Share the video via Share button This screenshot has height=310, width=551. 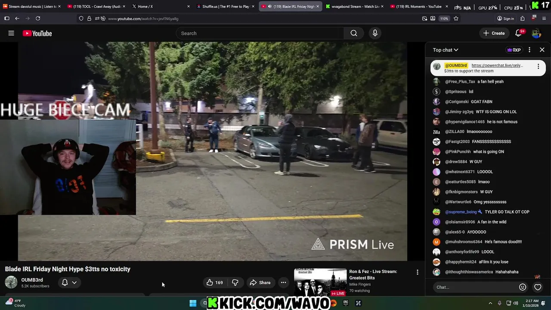(x=260, y=282)
